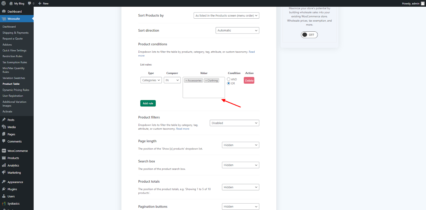Open the Sort Products by dropdown

[x=226, y=15]
